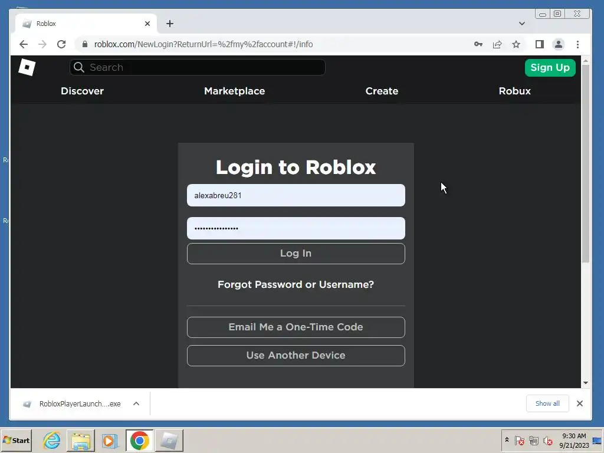Toggle Chrome side panel icon

click(540, 44)
